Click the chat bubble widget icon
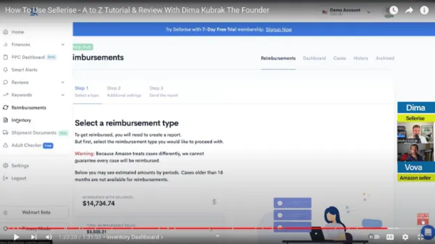 click(x=428, y=232)
